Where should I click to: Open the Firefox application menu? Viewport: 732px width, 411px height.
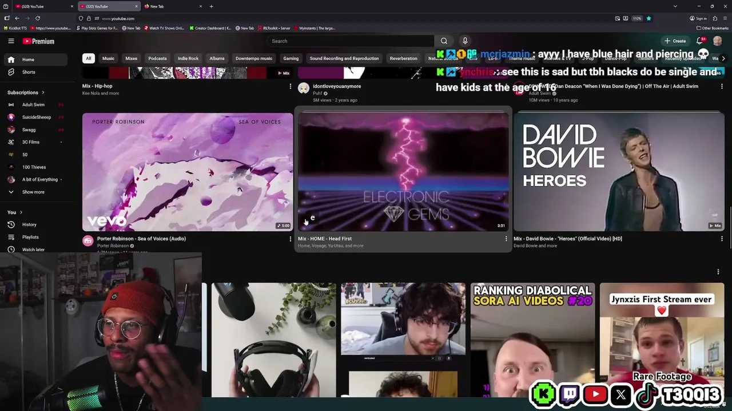pyautogui.click(x=725, y=18)
